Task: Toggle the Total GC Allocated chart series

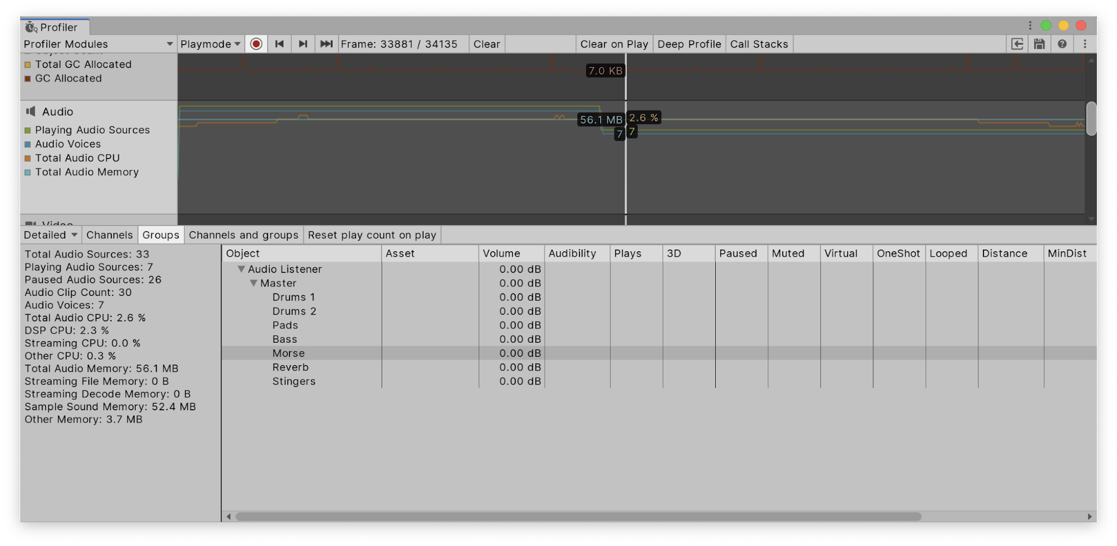Action: (x=27, y=65)
